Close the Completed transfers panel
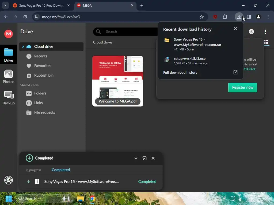 [153, 158]
